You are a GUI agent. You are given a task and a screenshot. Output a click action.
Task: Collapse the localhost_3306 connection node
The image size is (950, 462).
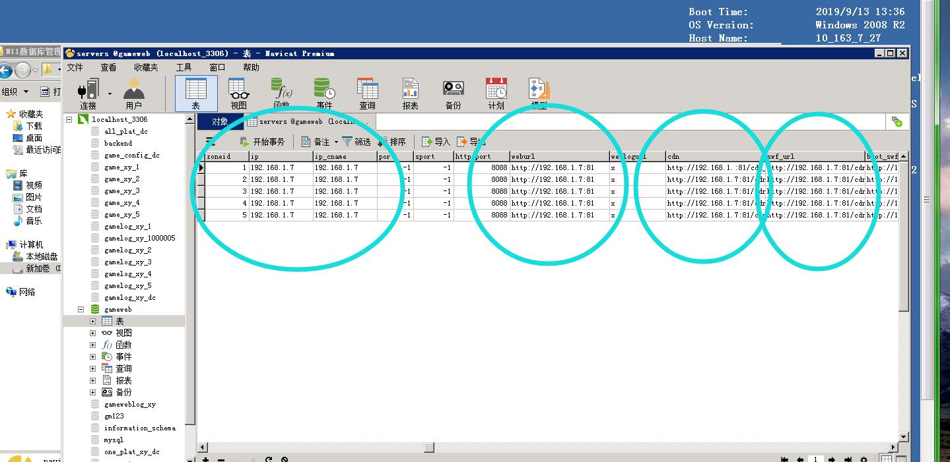coord(69,119)
